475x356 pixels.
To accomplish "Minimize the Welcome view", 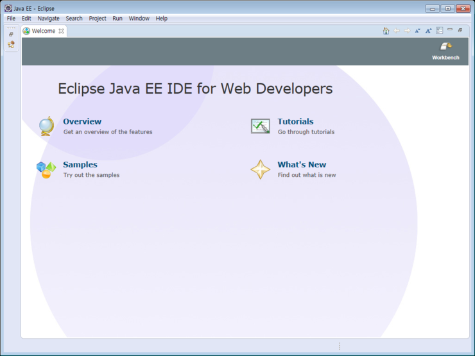I will (450, 30).
